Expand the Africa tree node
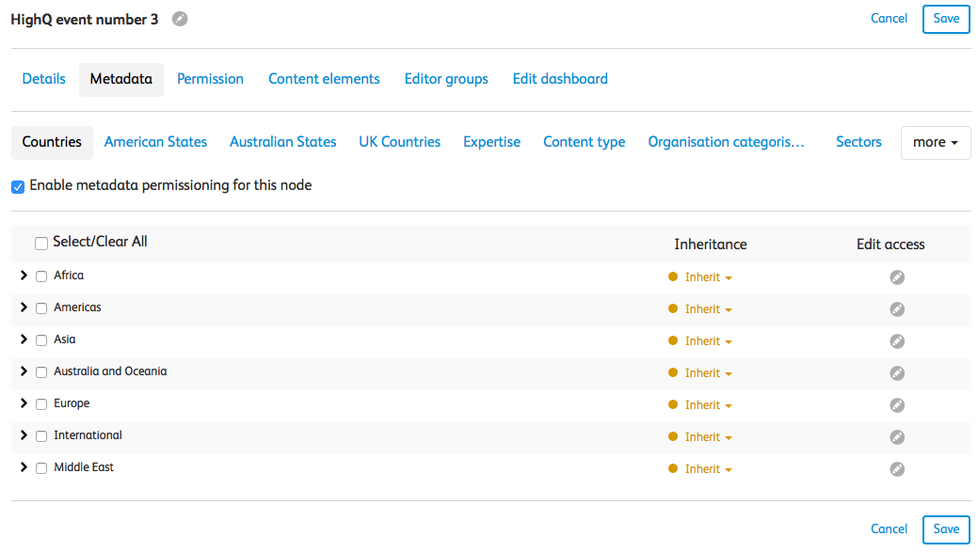This screenshot has width=978, height=552. coord(24,276)
